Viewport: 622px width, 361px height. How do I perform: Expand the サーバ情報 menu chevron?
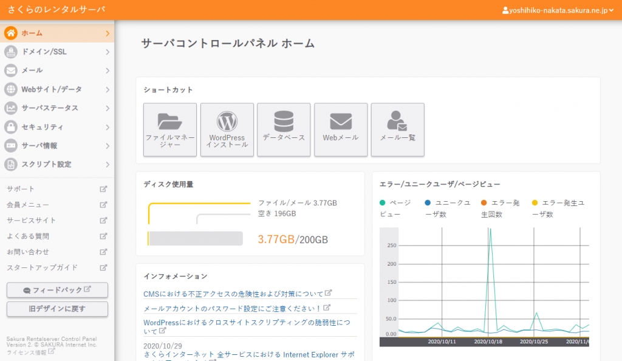coord(108,146)
